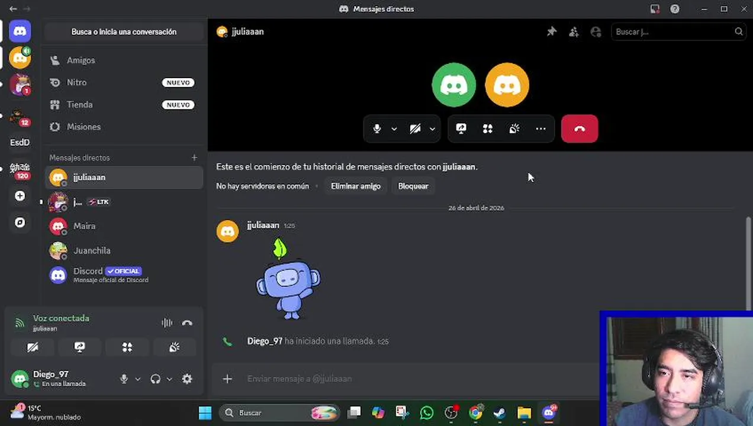Toggle camera in voice connected panel

[33, 347]
